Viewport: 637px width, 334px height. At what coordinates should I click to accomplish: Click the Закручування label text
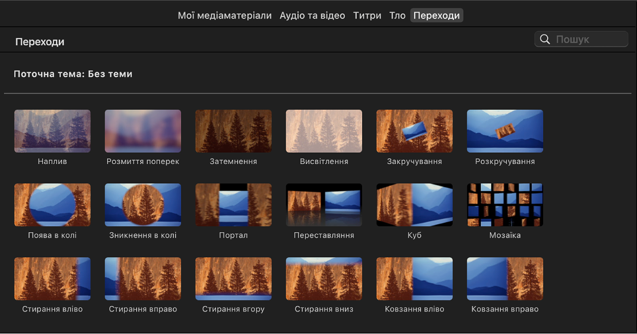tap(415, 162)
